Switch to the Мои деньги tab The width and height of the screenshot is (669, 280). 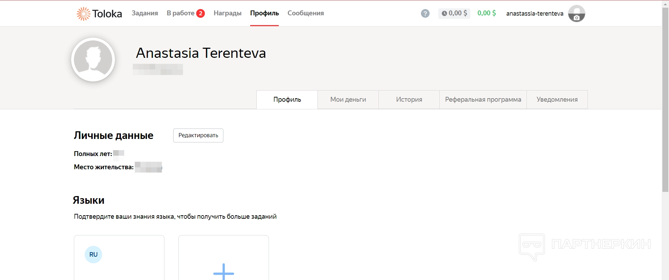click(348, 100)
